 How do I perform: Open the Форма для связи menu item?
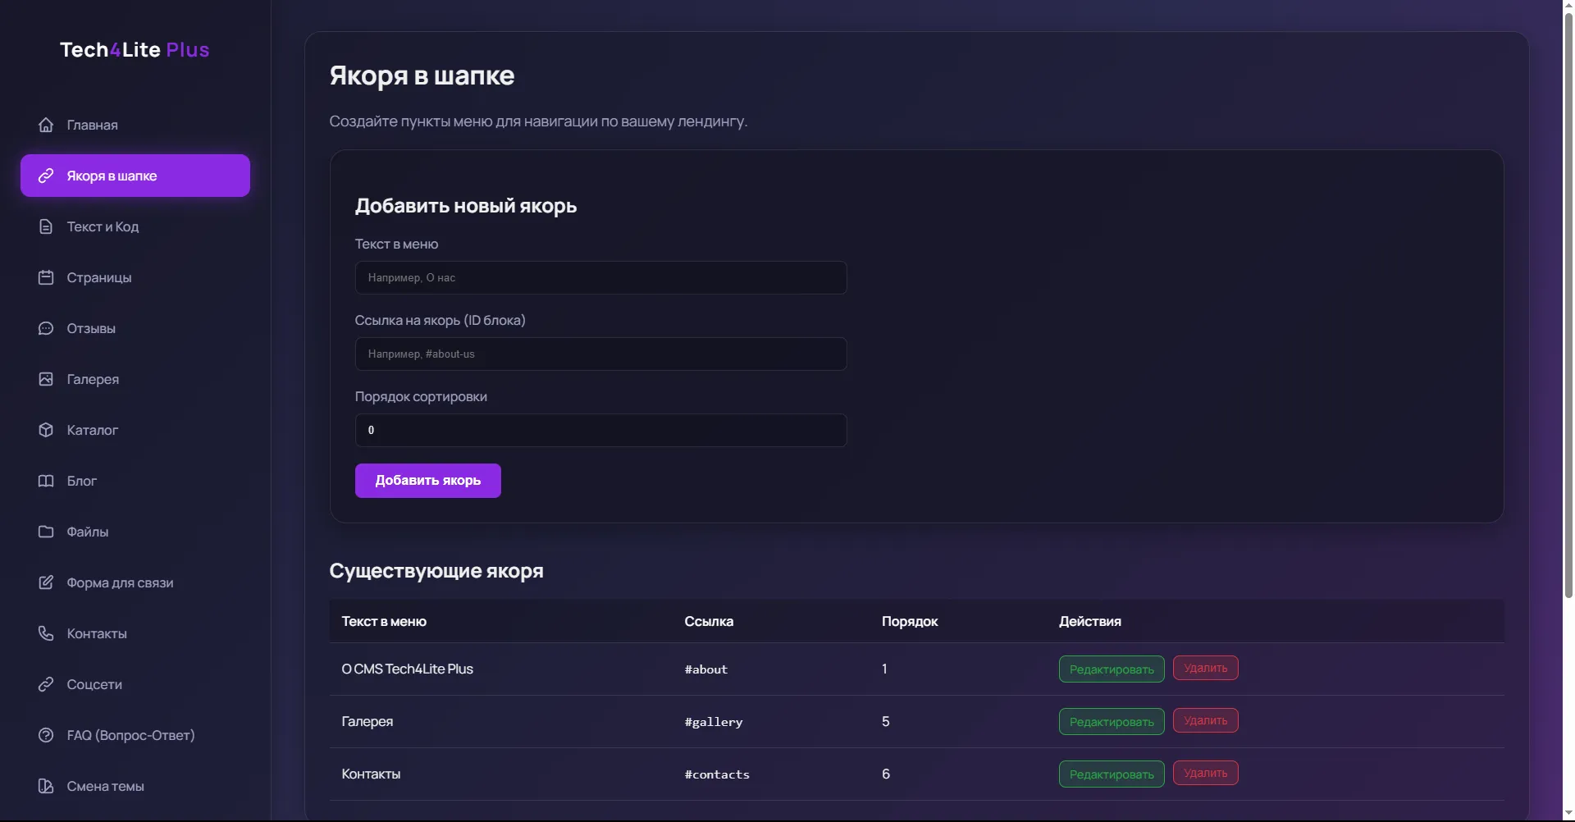[120, 582]
